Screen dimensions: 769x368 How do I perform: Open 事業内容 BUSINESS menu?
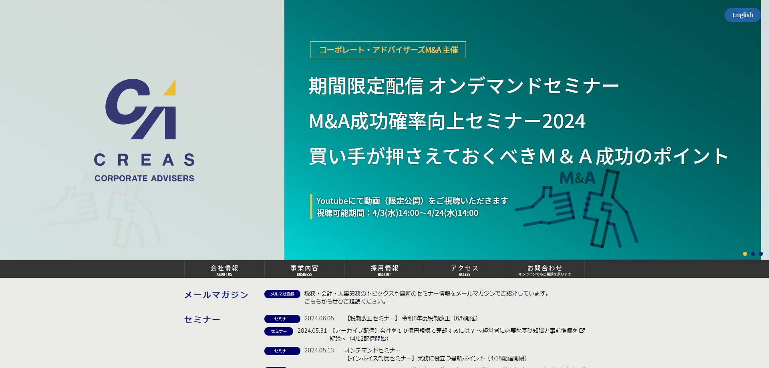tap(304, 270)
